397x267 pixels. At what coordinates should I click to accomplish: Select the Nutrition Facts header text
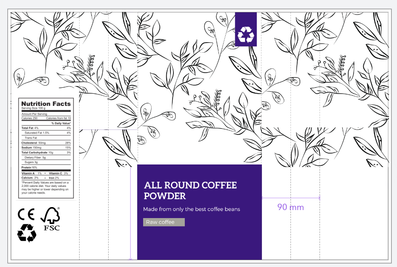pyautogui.click(x=45, y=103)
